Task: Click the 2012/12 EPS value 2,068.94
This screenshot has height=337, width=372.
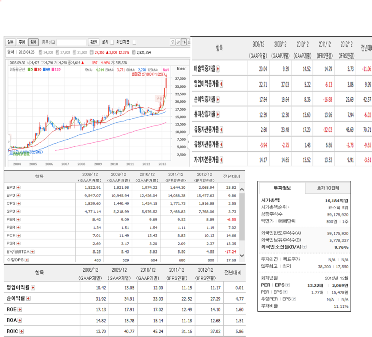Action: [206, 188]
